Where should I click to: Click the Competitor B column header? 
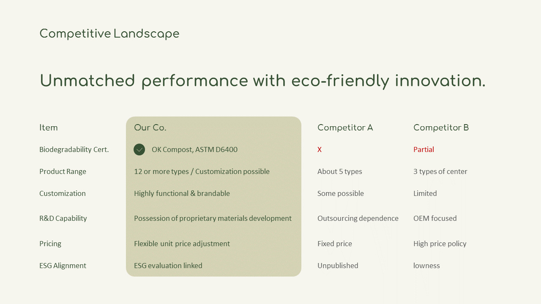tap(441, 128)
